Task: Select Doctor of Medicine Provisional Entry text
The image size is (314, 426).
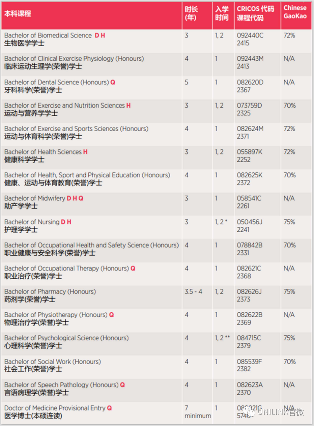Action: pyautogui.click(x=55, y=408)
